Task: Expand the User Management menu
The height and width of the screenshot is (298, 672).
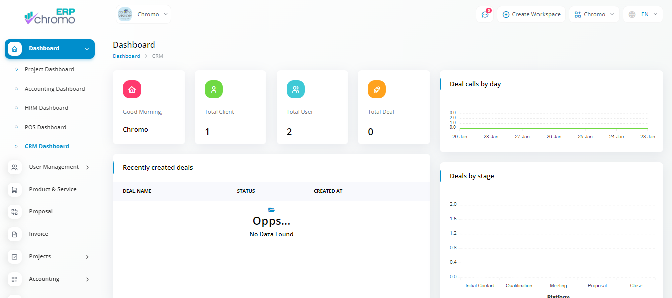Action: 50,167
